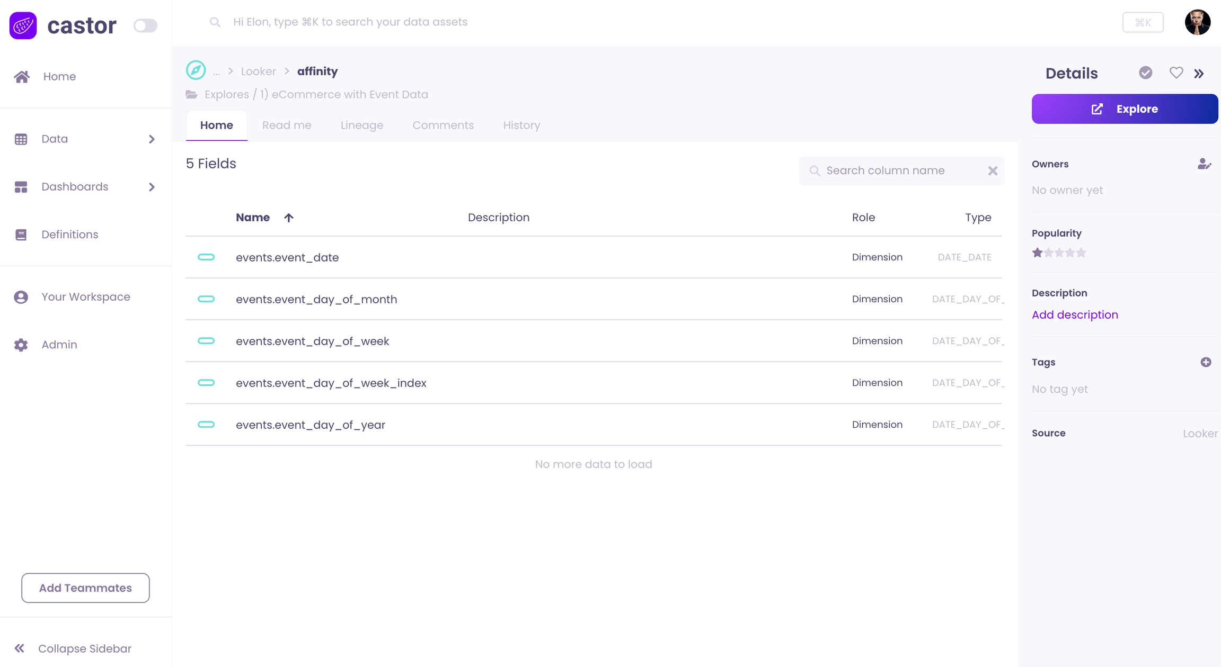Click the Add description link
The image size is (1221, 667).
click(1074, 315)
